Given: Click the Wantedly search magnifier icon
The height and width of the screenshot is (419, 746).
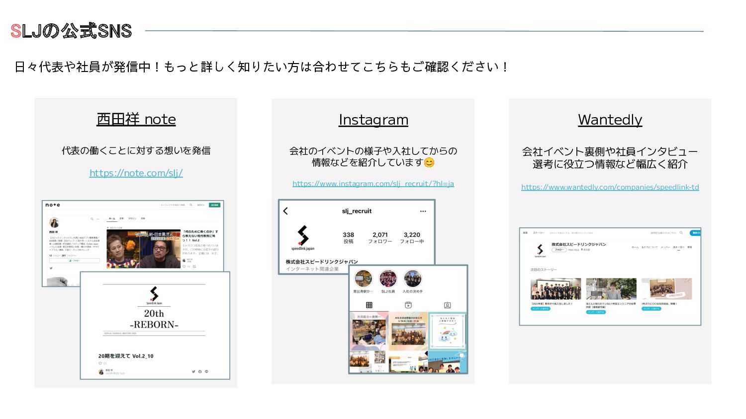Looking at the screenshot, I should [681, 233].
